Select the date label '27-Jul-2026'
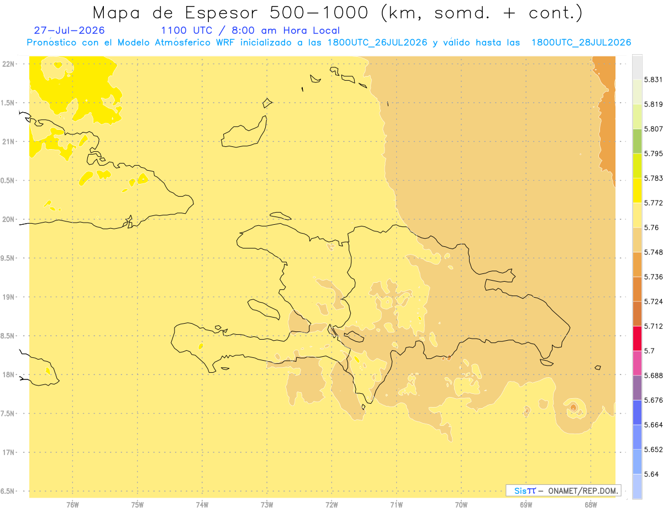Image resolution: width=663 pixels, height=512 pixels. click(69, 30)
